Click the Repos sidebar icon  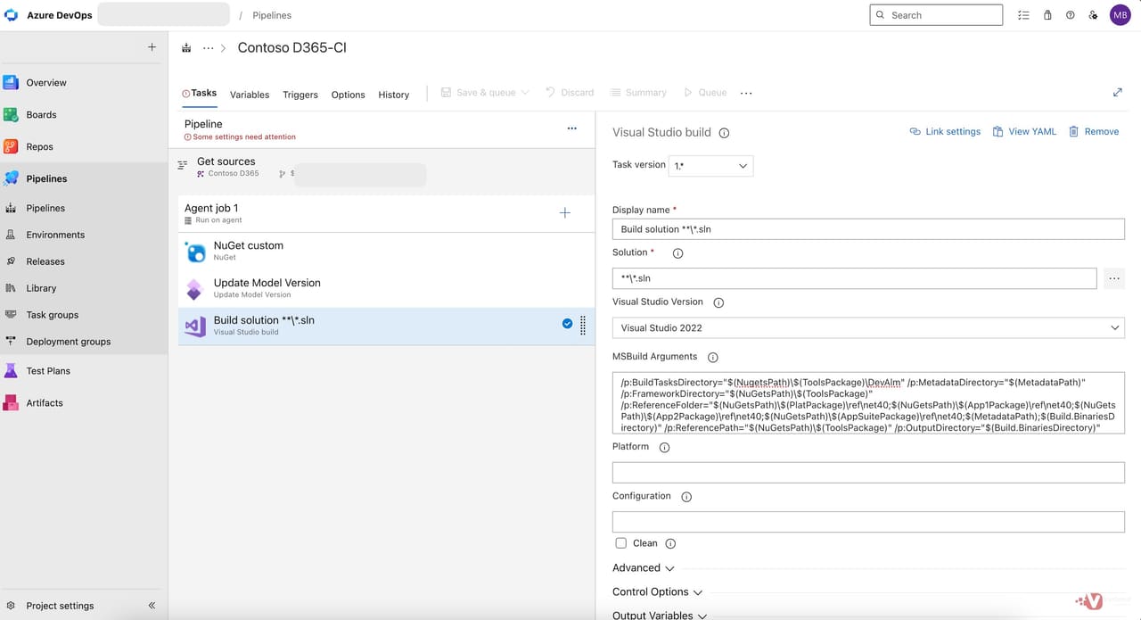11,146
